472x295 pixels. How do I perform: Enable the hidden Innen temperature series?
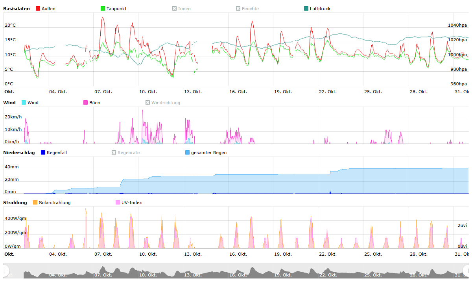tap(181, 9)
